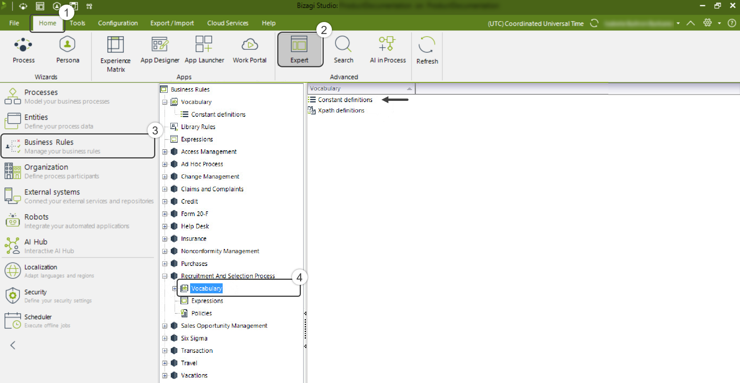This screenshot has width=740, height=383.
Task: Expand the Purchases tree node
Action: click(x=165, y=264)
